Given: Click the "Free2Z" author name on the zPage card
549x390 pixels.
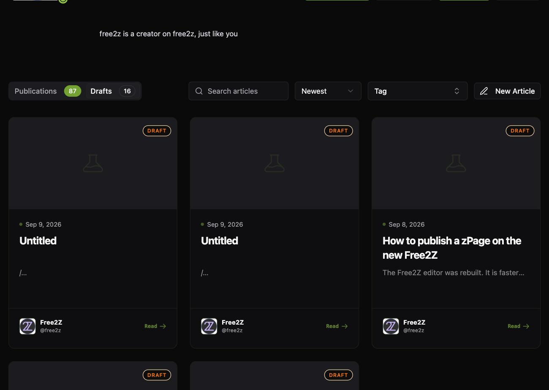Looking at the screenshot, I should 414,322.
